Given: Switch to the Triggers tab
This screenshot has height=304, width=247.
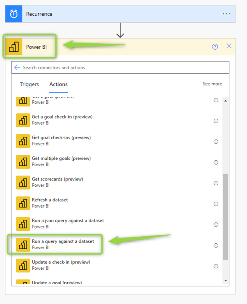Looking at the screenshot, I should pyautogui.click(x=29, y=84).
